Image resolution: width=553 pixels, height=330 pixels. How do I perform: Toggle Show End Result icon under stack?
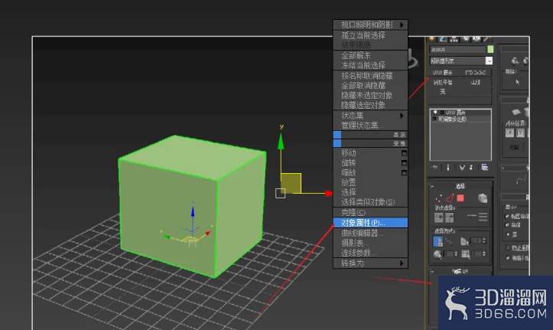(448, 167)
